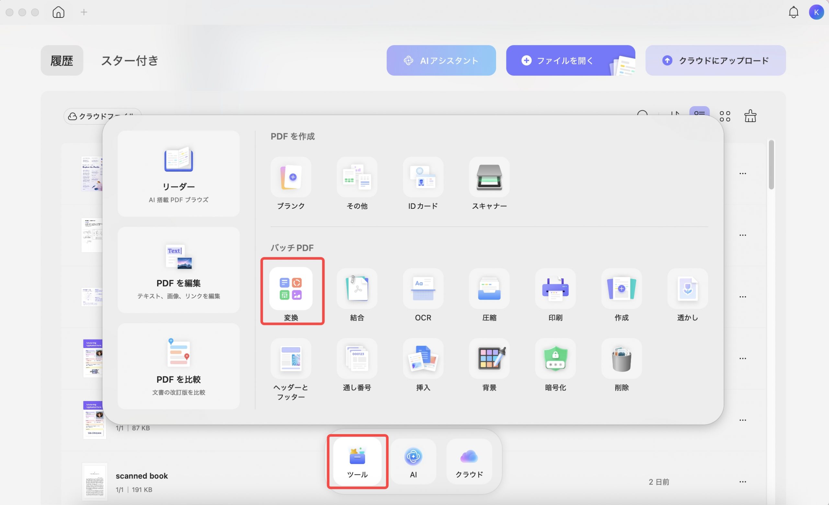Open the K user account avatar

(816, 12)
